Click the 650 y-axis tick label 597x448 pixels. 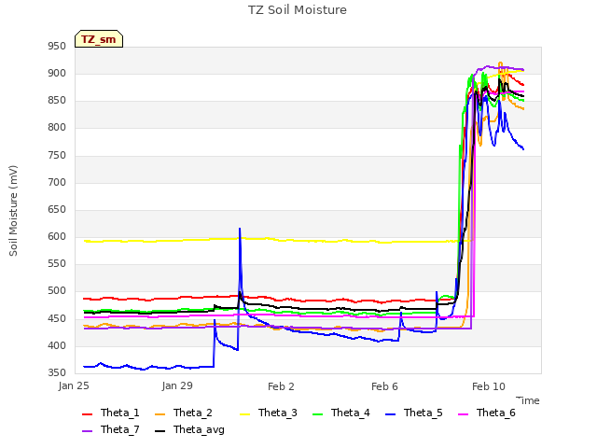point(57,209)
